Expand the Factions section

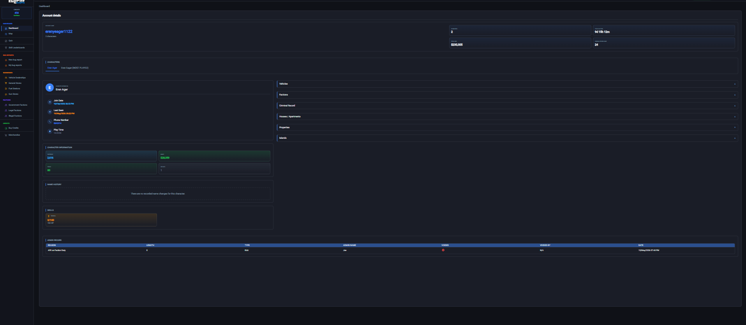coord(507,95)
